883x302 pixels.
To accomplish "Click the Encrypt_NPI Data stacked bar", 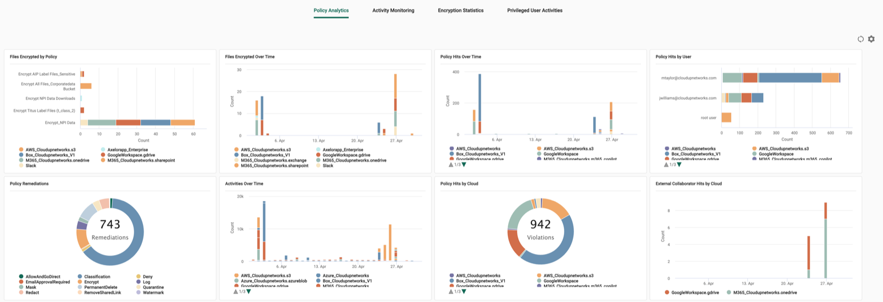I will click(x=137, y=123).
